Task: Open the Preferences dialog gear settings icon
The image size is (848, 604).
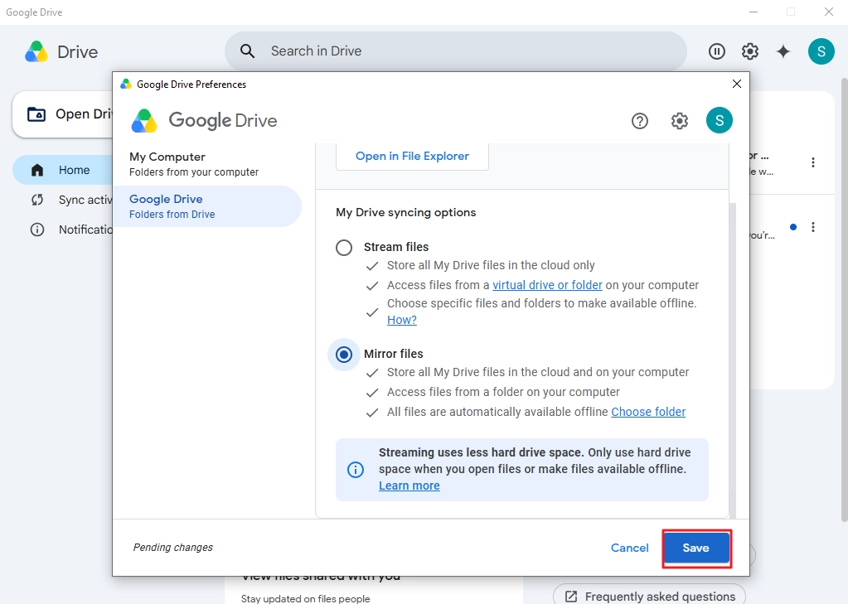Action: (680, 121)
